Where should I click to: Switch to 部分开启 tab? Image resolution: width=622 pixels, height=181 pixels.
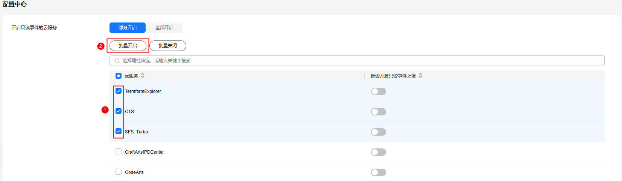(128, 28)
